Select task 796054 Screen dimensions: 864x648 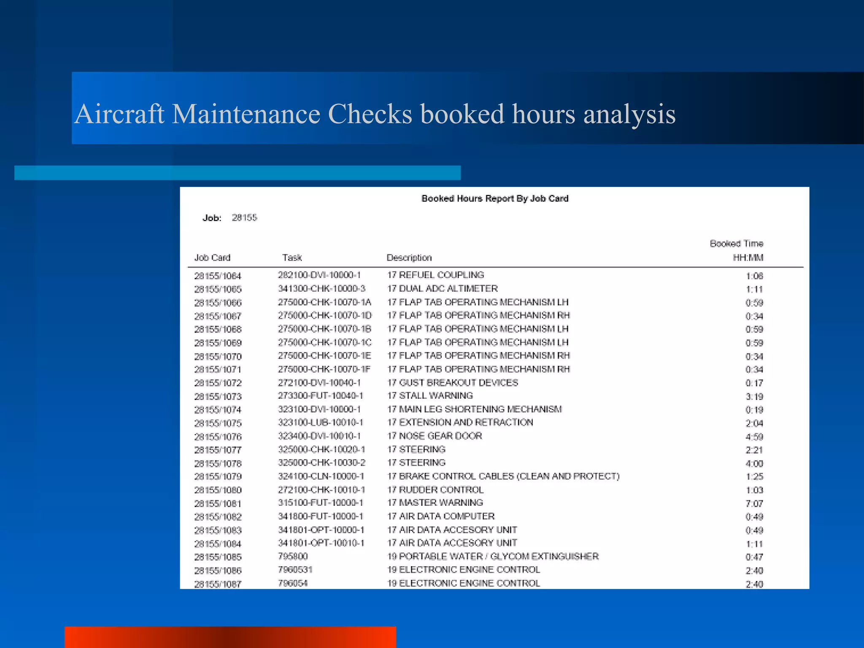pos(293,583)
